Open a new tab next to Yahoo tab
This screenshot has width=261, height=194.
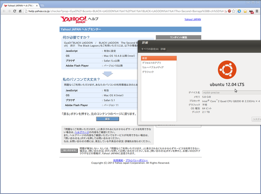point(42,6)
